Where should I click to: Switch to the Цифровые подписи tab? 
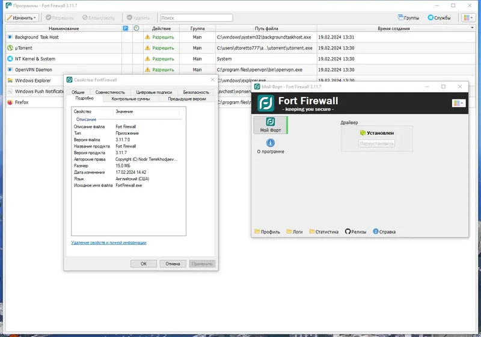tap(154, 92)
